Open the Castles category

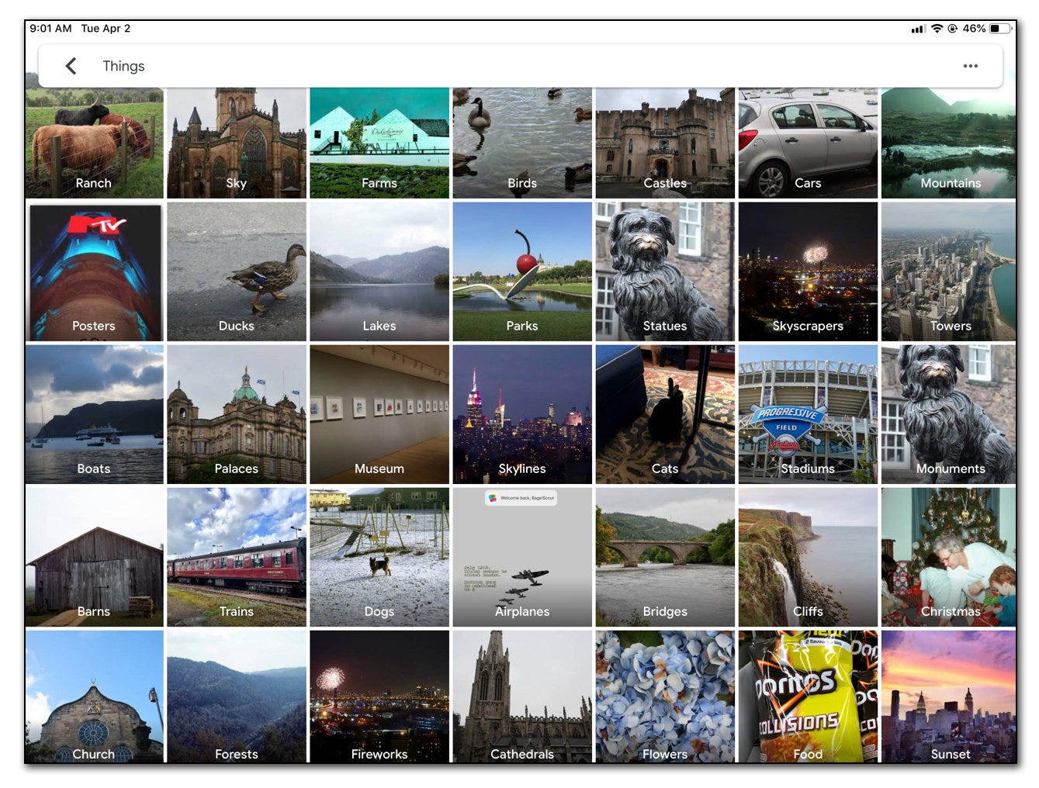click(x=665, y=143)
